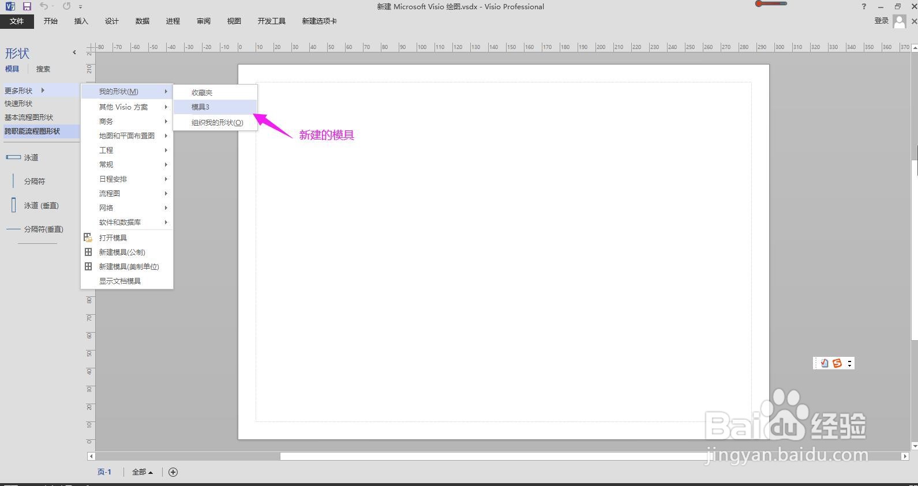Choose the 新建模具(公制) menu entry text

122,252
